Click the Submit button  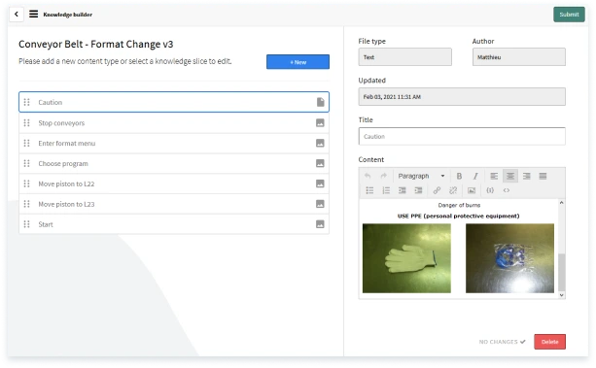click(569, 15)
